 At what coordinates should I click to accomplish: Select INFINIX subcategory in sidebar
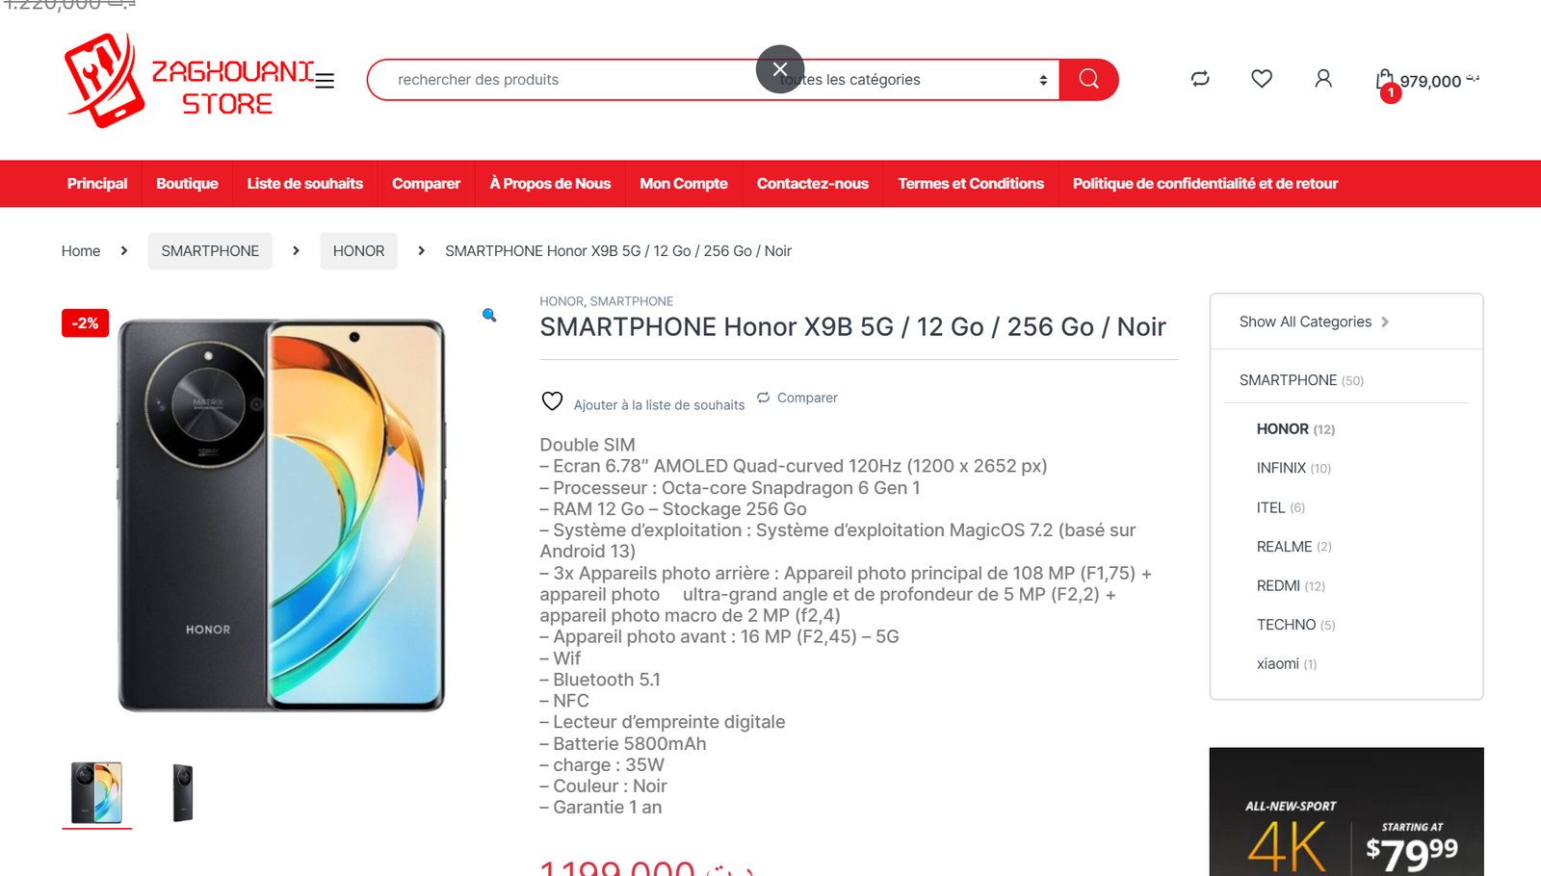1281,468
